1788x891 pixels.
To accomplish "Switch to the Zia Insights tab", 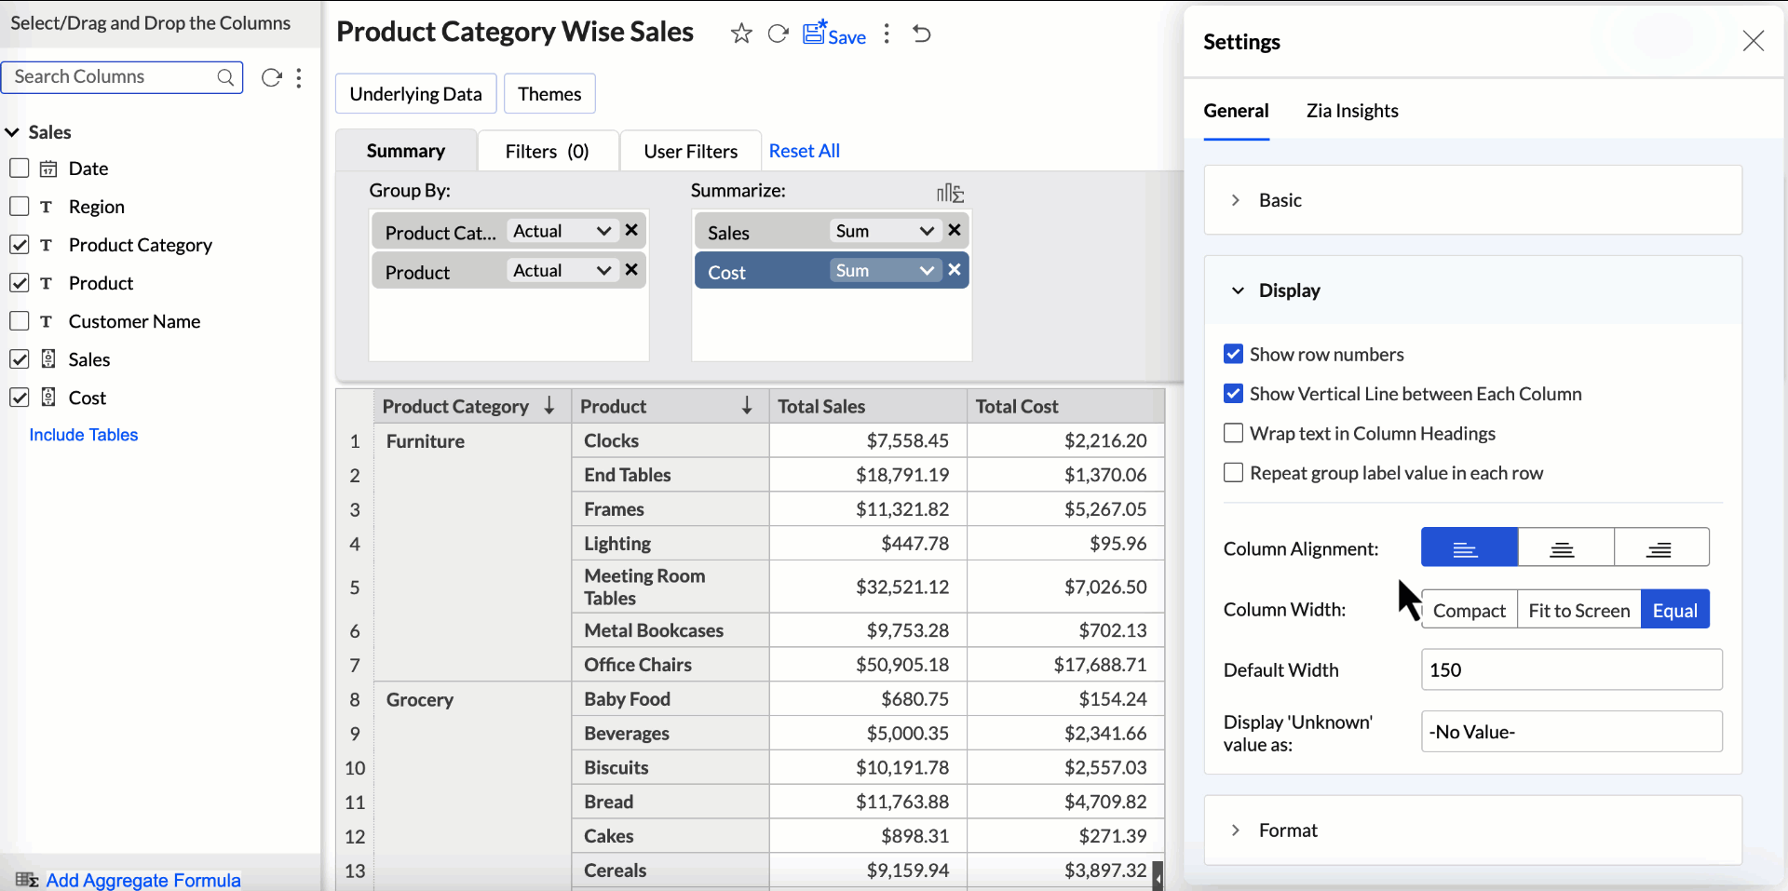I will click(x=1351, y=111).
